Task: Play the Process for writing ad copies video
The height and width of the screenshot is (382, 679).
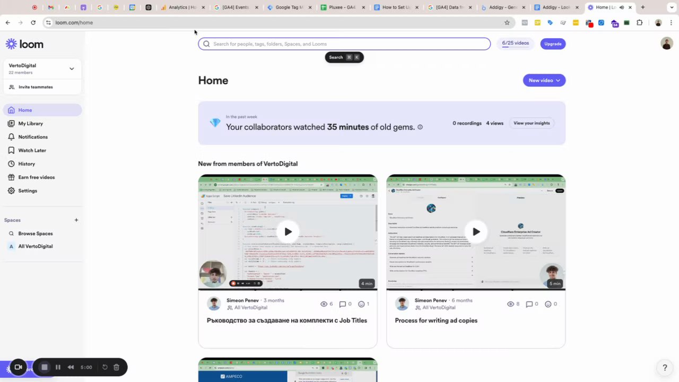Action: 476,232
